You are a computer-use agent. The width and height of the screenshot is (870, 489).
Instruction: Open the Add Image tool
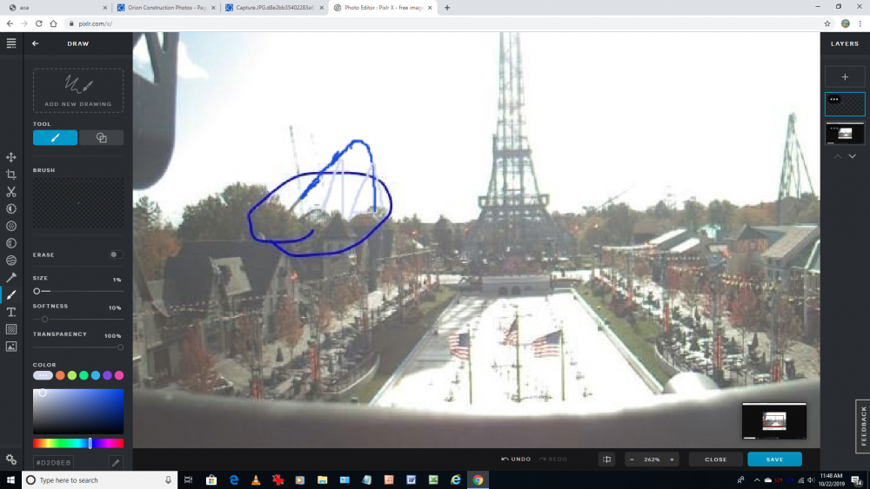pos(11,347)
